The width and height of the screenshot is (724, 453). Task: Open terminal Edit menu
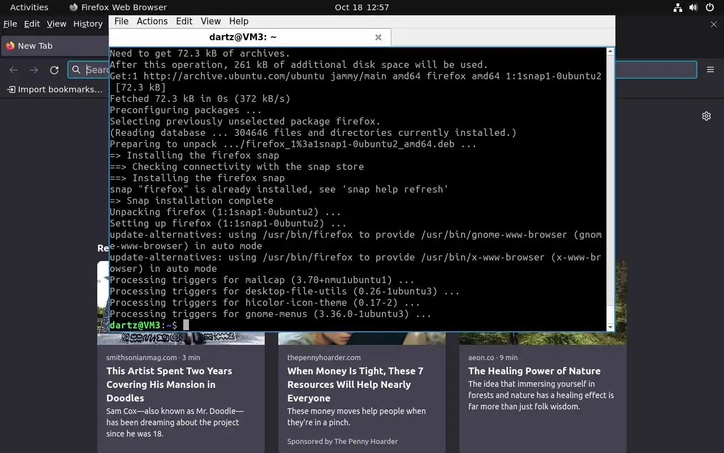pos(184,21)
